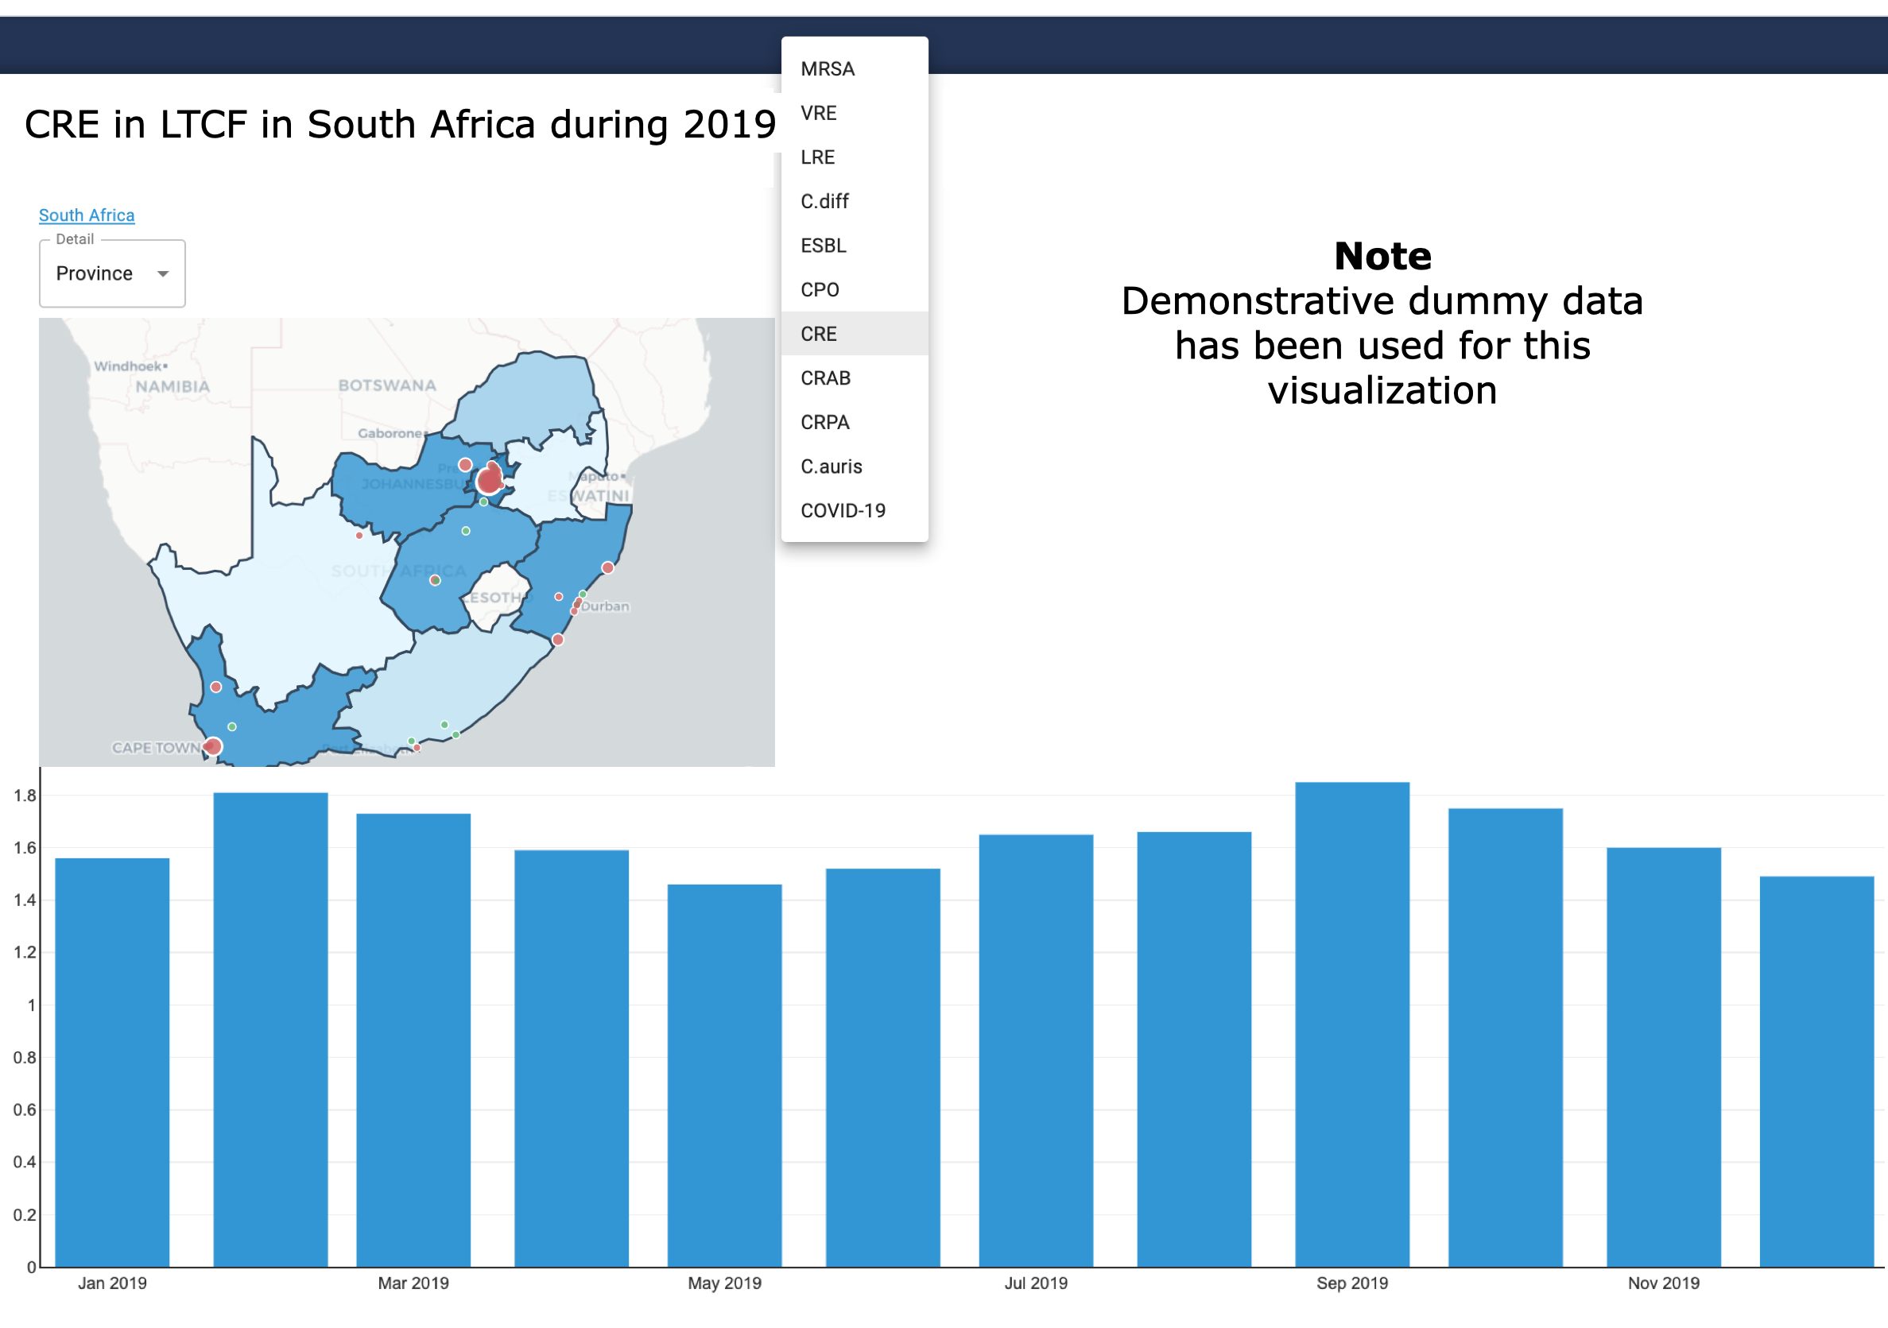
Task: Select CPO in the dropdown menu
Action: coord(820,290)
